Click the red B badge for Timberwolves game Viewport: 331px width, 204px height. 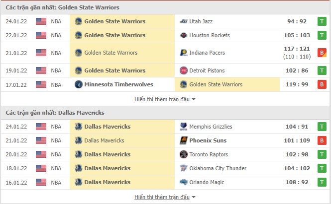322,84
